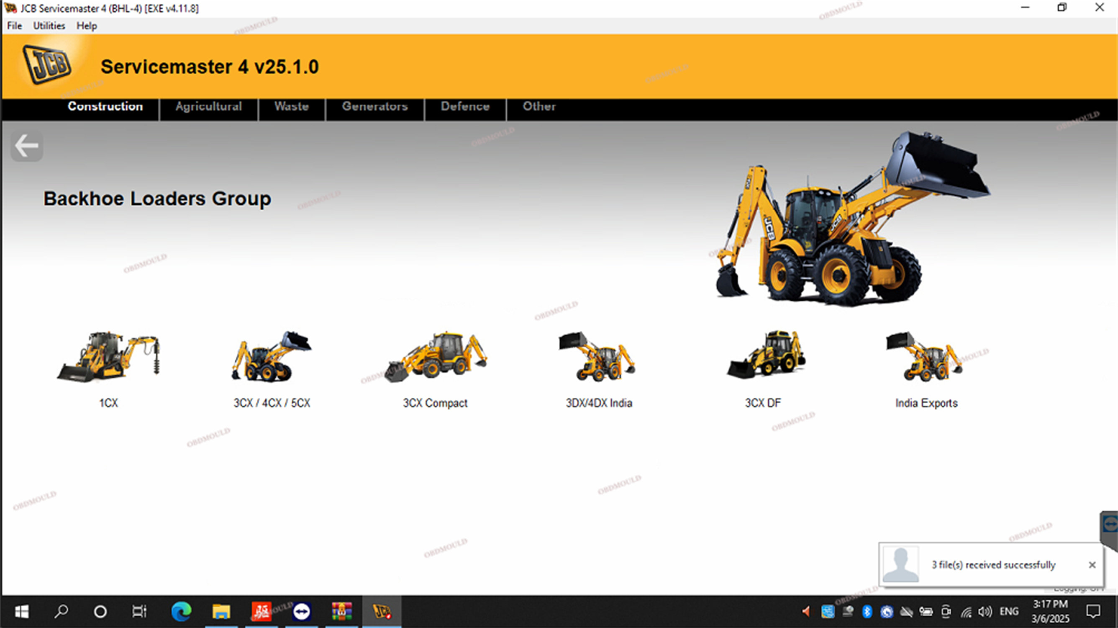Click the Meet Now camera tray icon
The width and height of the screenshot is (1118, 628).
point(946,612)
